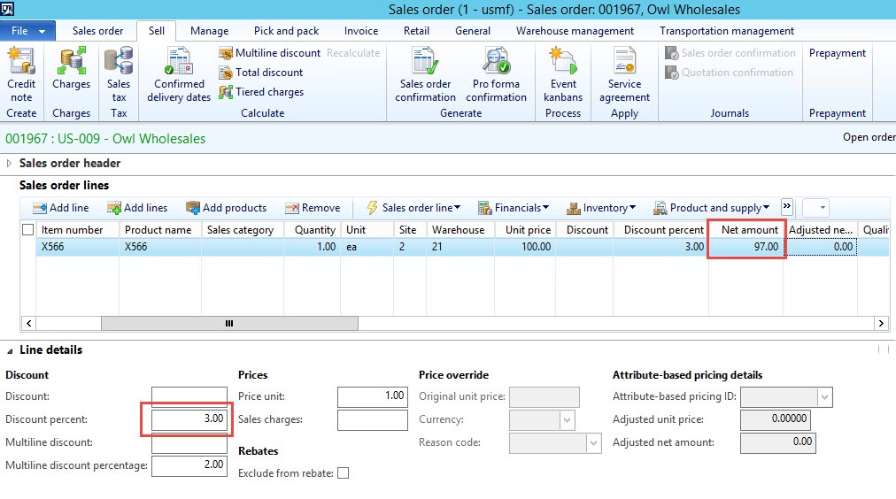Tick the row checkbox for item X566
Screen dimensions: 896x499
28,248
